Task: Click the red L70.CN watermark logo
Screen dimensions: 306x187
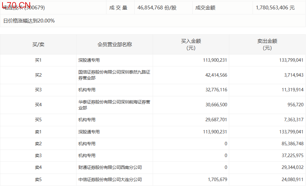Action: [x=16, y=5]
